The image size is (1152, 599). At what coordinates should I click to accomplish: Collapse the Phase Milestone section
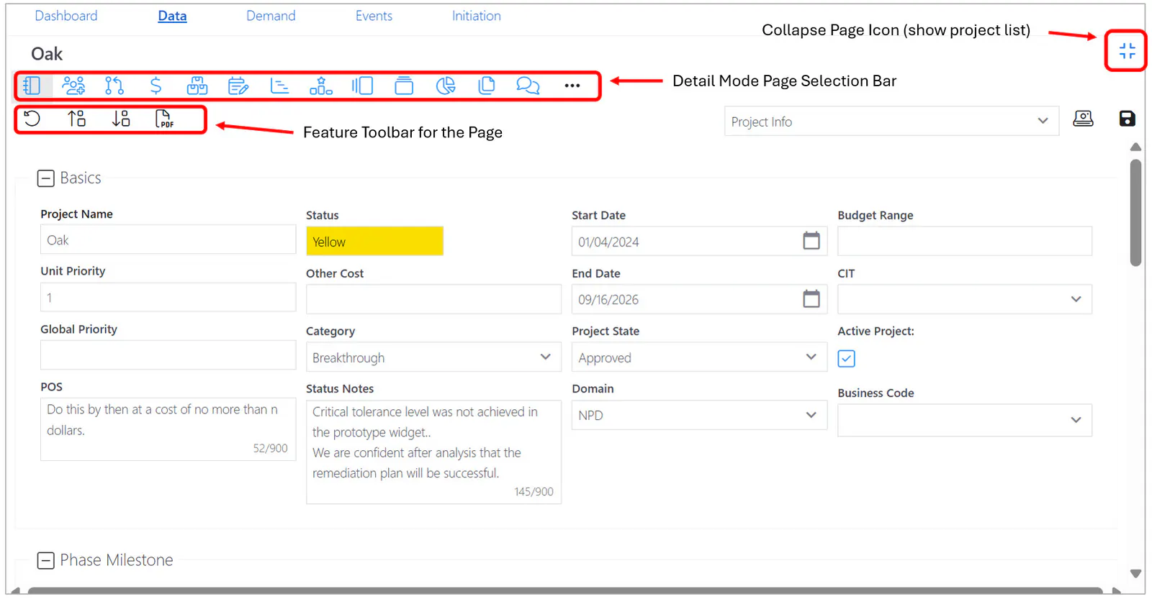pyautogui.click(x=45, y=560)
